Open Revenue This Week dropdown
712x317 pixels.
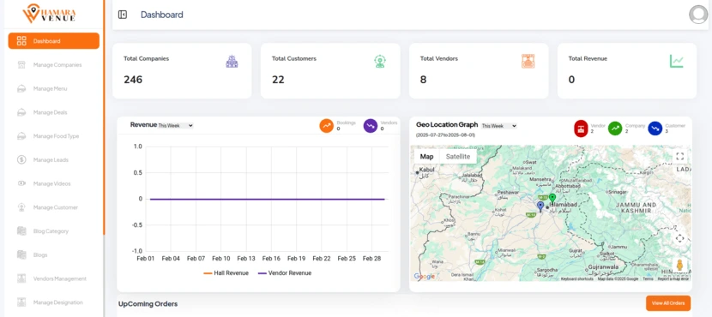(175, 126)
